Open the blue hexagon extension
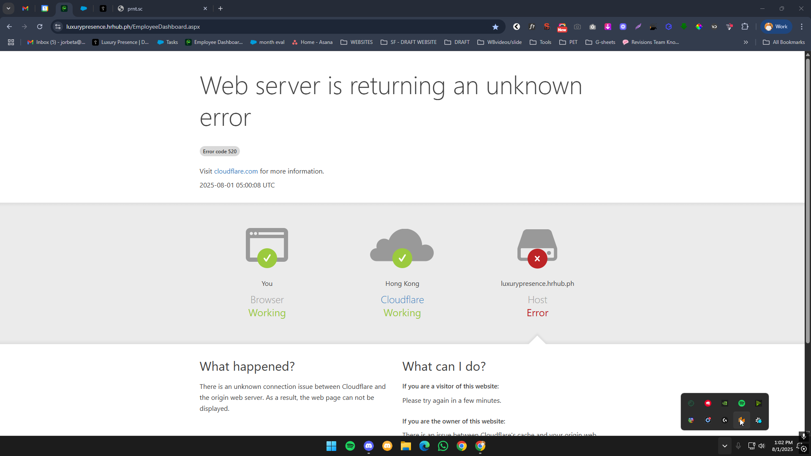Image resolution: width=811 pixels, height=456 pixels. coord(669,27)
